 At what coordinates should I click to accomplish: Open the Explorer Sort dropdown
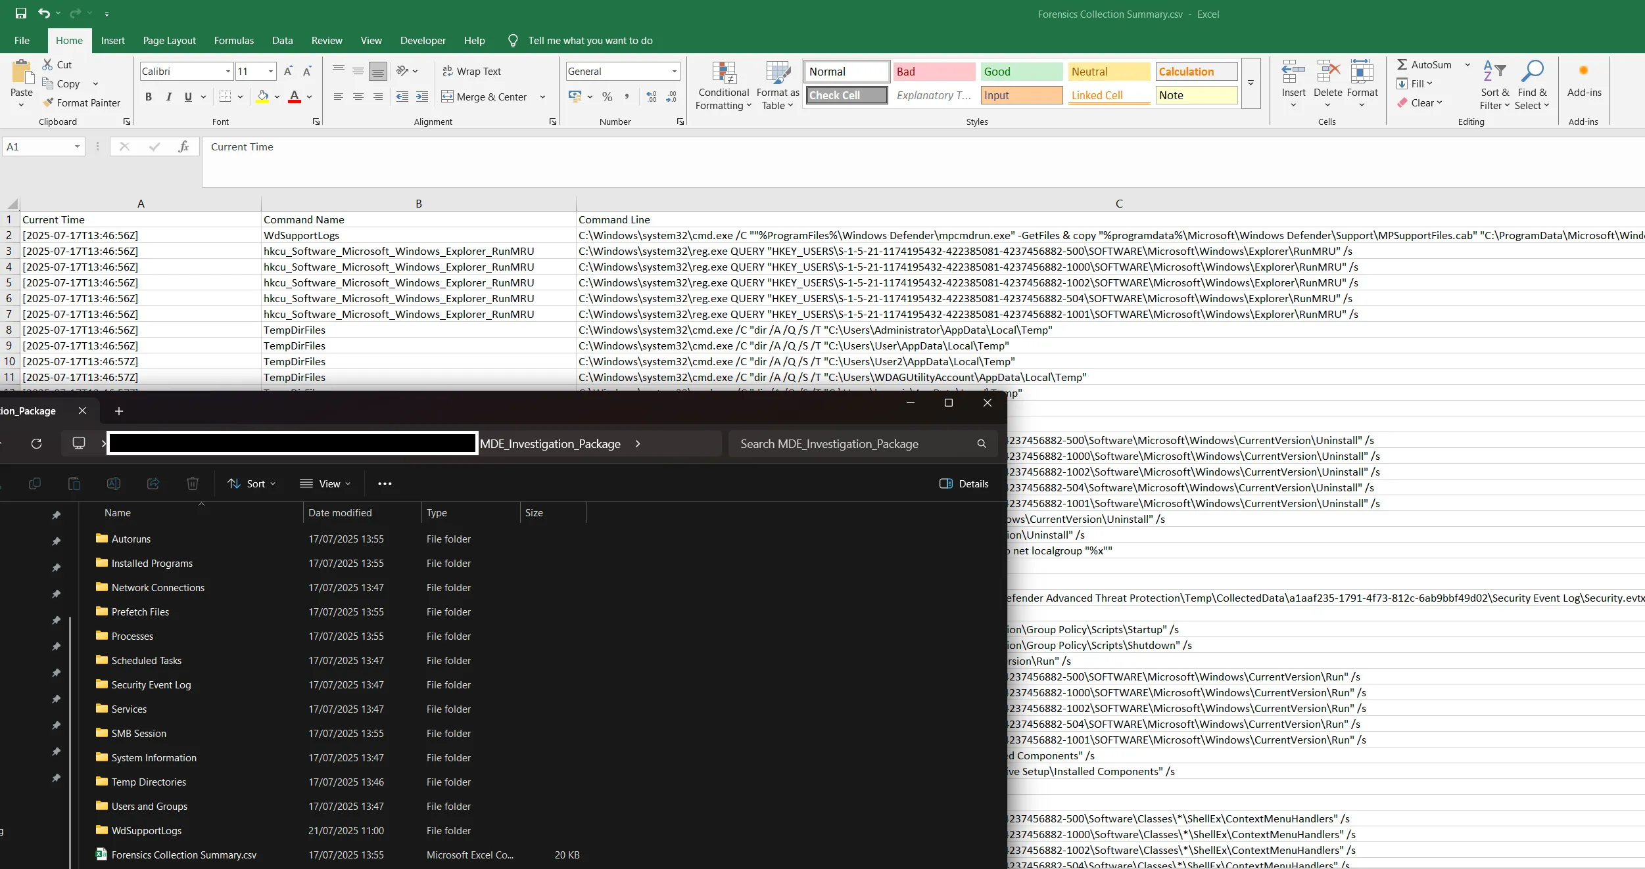(252, 484)
